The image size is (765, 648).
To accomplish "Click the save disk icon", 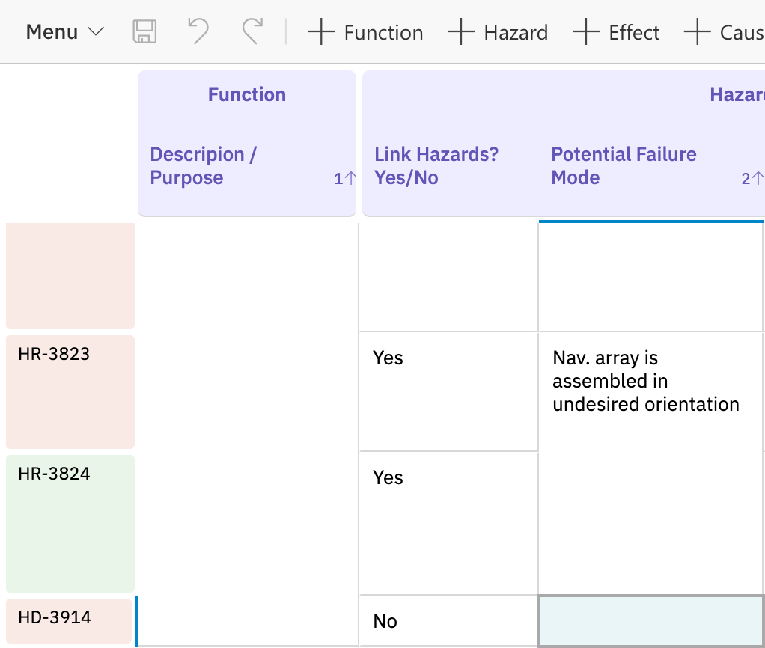I will click(144, 32).
